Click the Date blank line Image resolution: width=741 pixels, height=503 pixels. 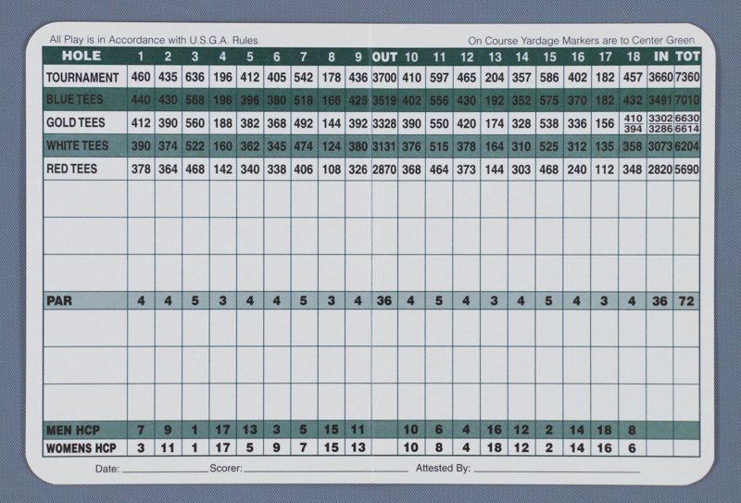coord(165,472)
